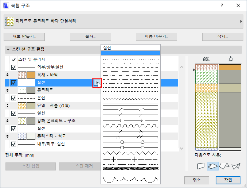This screenshot has width=247, height=188.
Task: Click the 단열 - 광물 fill pattern swatch
Action: (x=22, y=105)
